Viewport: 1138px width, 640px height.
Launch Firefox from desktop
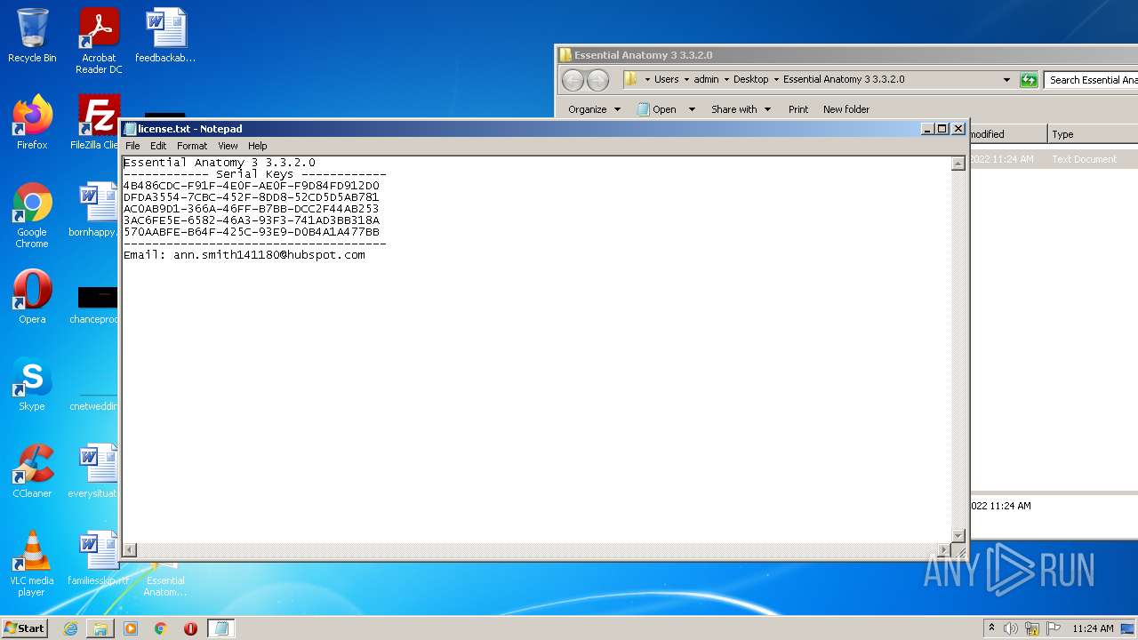[x=32, y=122]
